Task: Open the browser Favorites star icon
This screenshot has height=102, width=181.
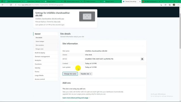Action: [x=165, y=5]
